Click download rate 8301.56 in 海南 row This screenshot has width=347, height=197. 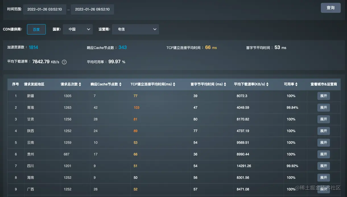(x=243, y=178)
